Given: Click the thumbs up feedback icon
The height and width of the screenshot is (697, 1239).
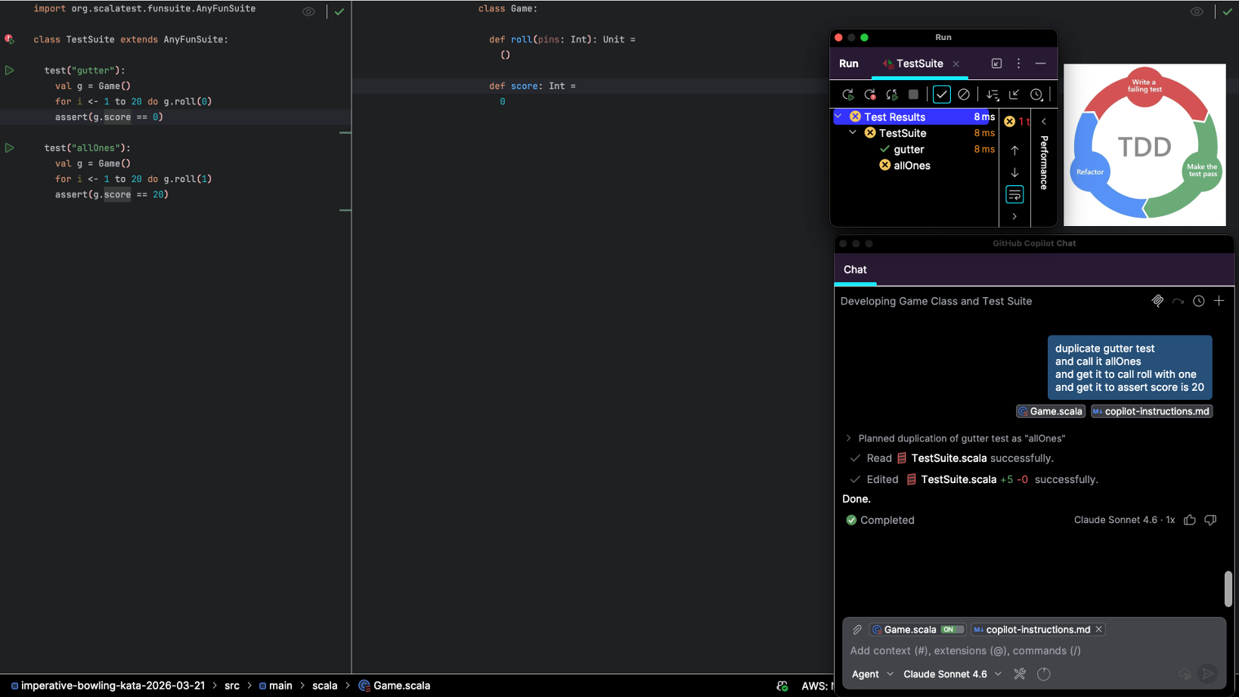Looking at the screenshot, I should pos(1189,520).
